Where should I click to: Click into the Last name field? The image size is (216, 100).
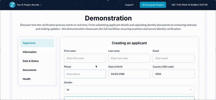pyautogui.click(x=129, y=58)
